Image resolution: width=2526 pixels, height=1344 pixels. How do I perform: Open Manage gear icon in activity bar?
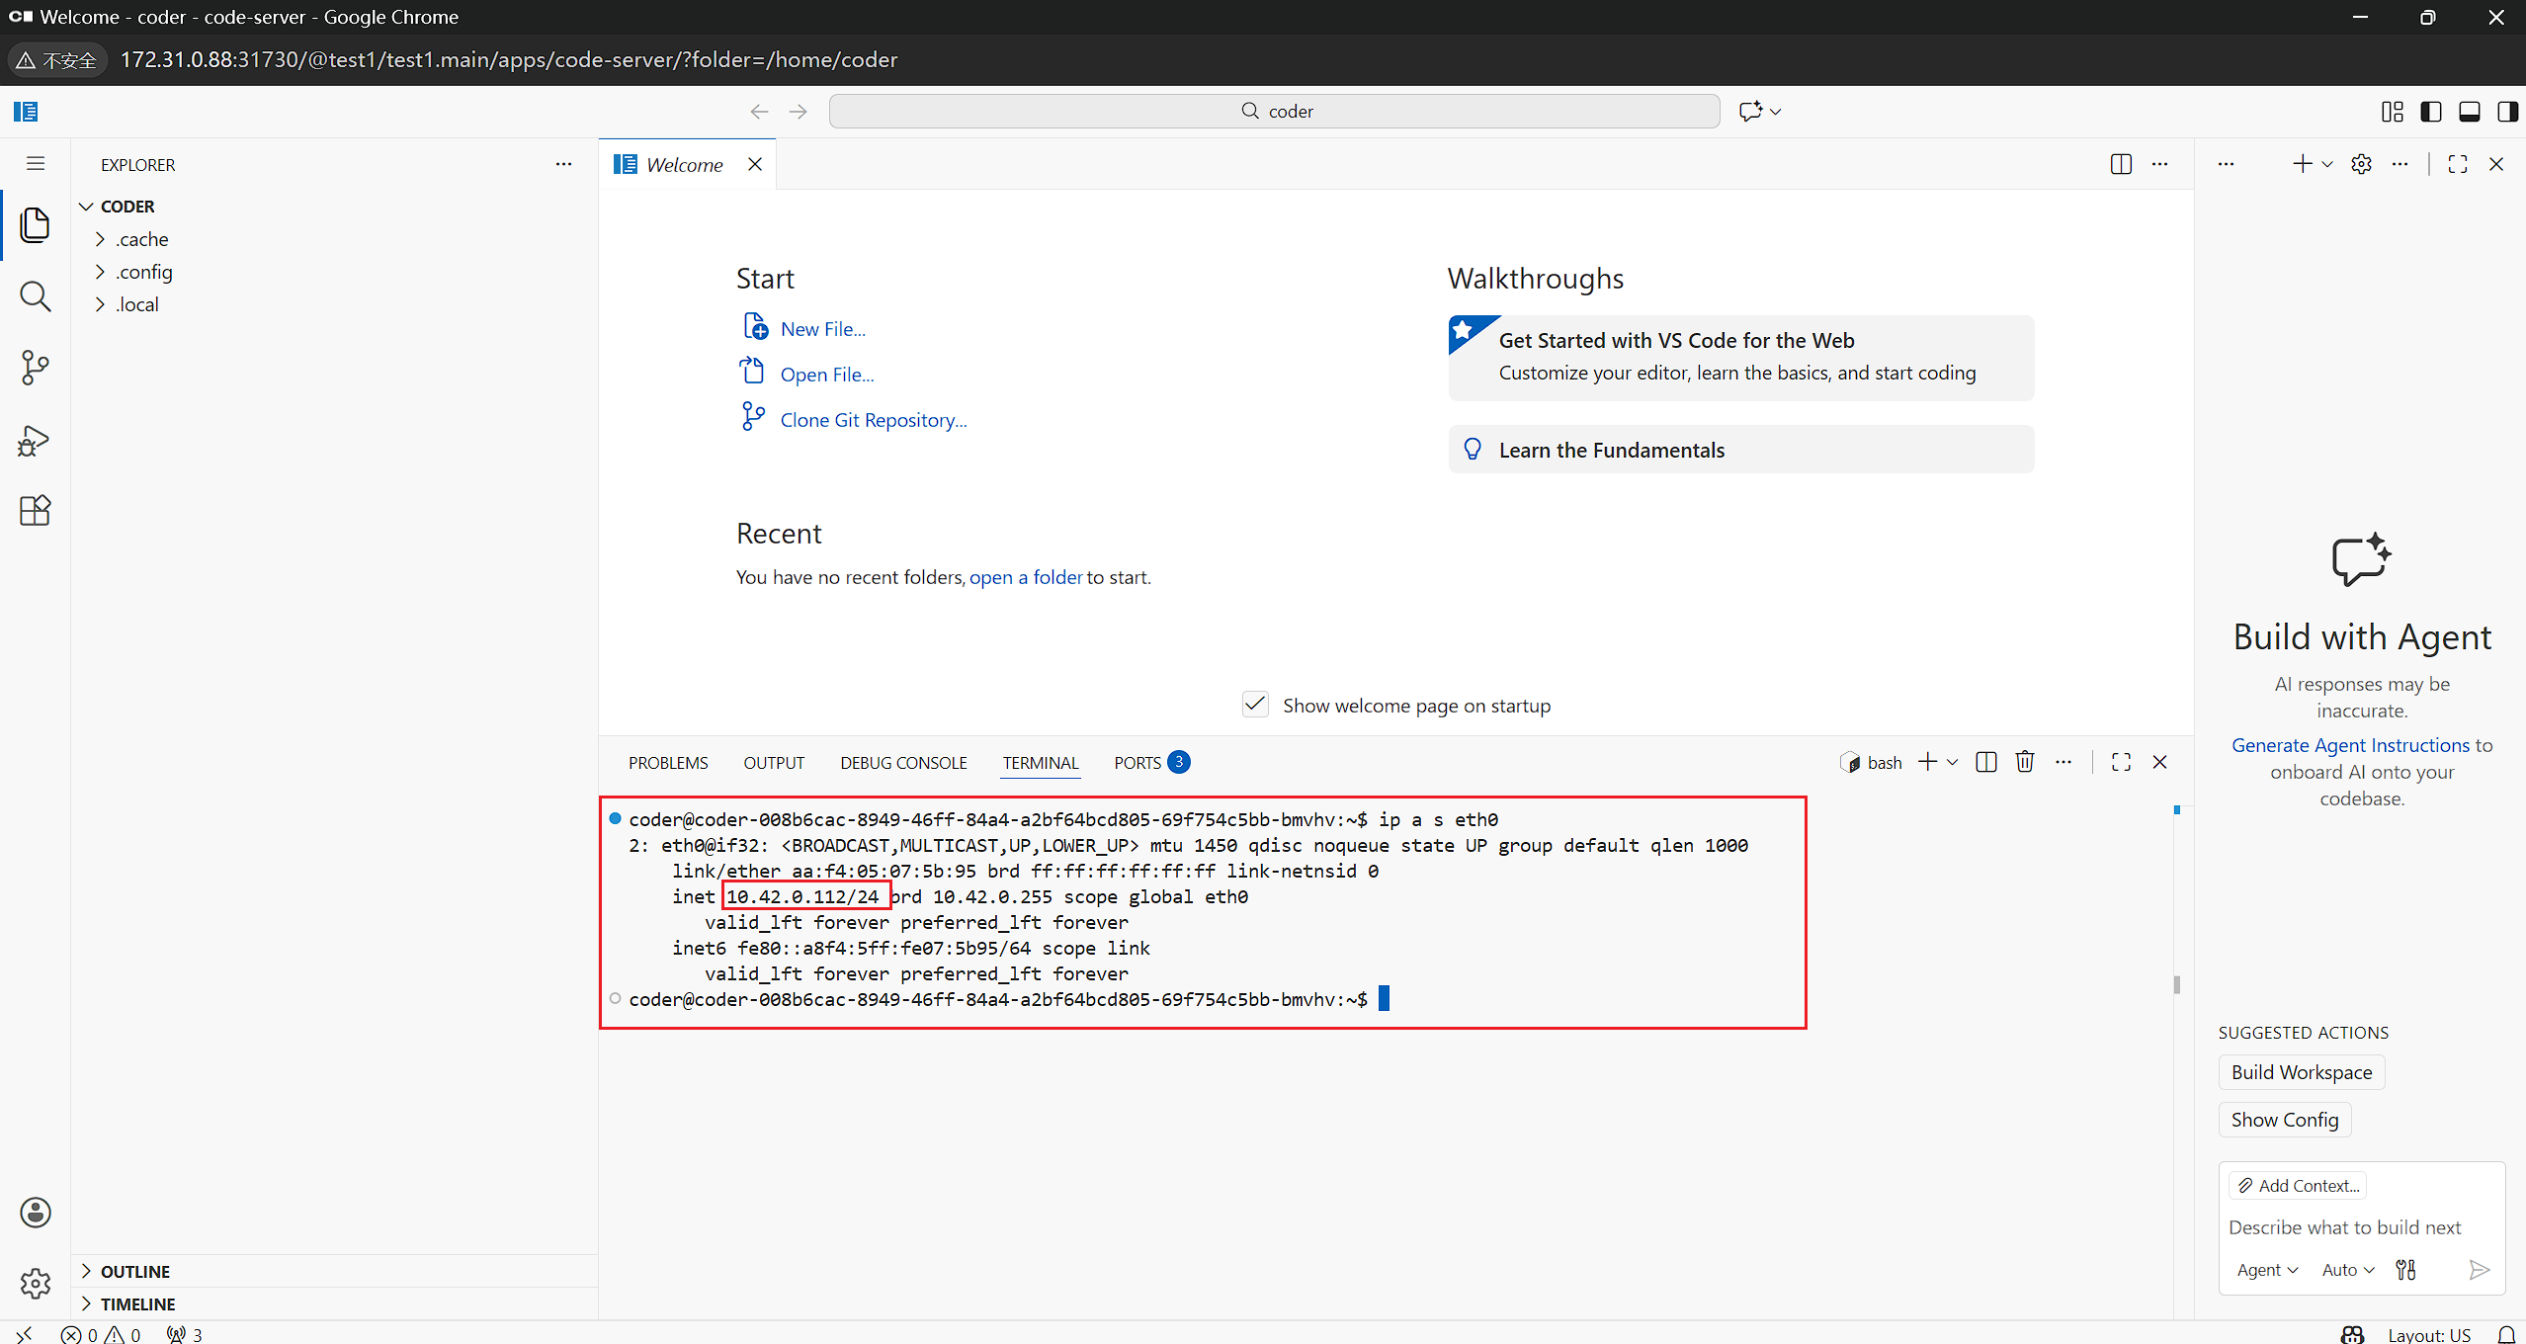coord(36,1283)
